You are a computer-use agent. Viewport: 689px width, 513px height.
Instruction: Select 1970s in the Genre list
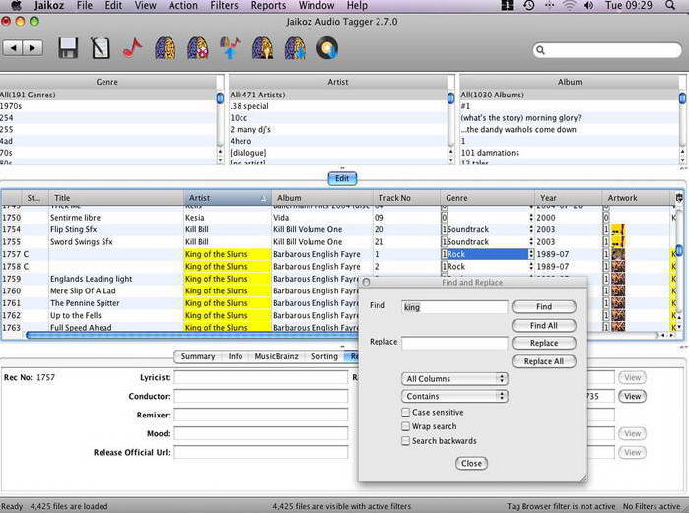108,106
